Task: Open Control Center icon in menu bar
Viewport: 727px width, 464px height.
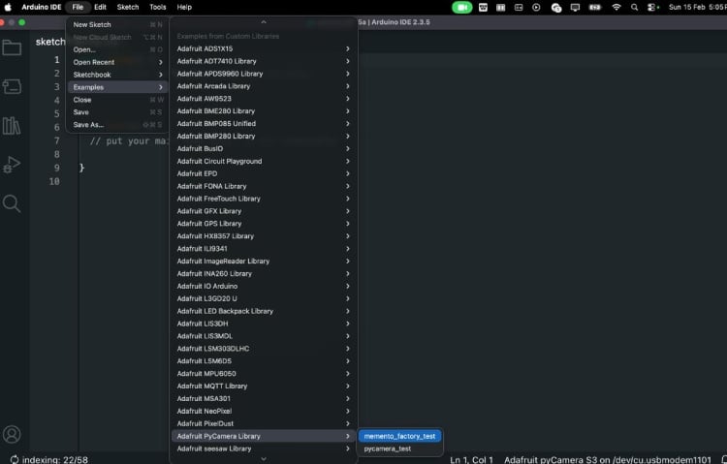Action: click(x=652, y=7)
